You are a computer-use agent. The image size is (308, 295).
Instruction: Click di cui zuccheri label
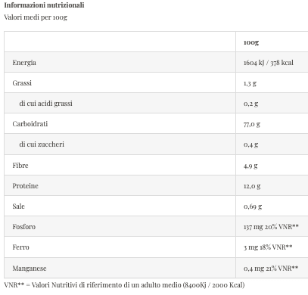[42, 144]
